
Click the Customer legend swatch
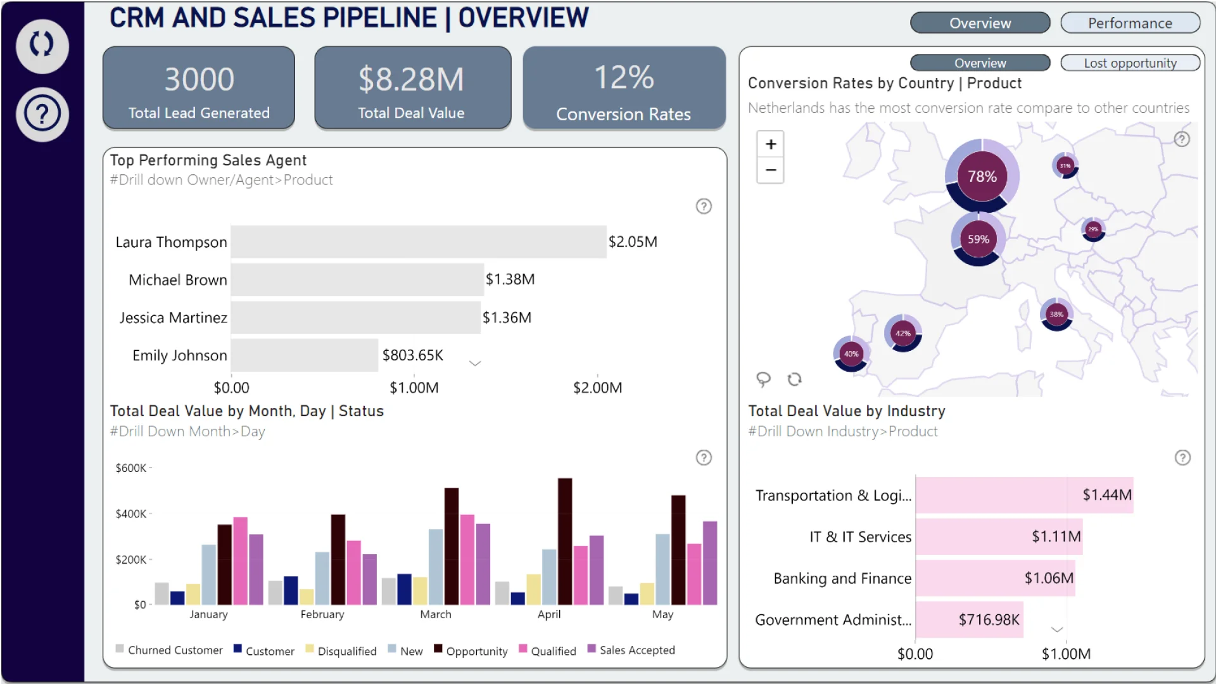(x=237, y=649)
